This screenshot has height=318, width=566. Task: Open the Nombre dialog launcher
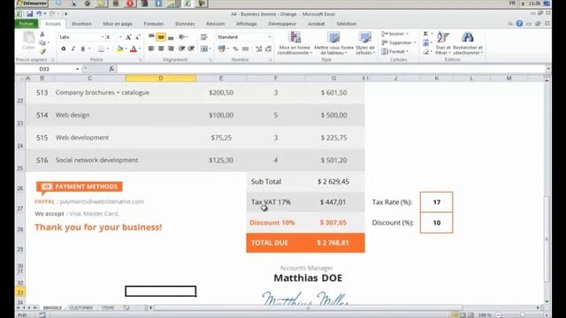271,60
